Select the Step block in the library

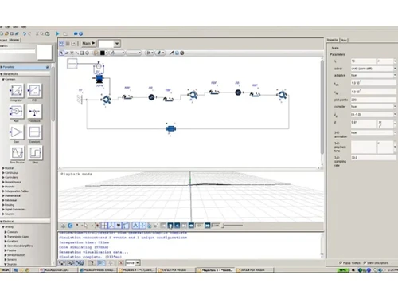click(x=35, y=152)
